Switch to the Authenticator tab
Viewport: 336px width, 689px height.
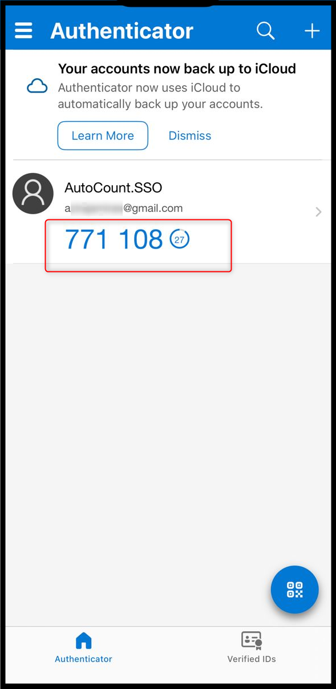(x=83, y=648)
